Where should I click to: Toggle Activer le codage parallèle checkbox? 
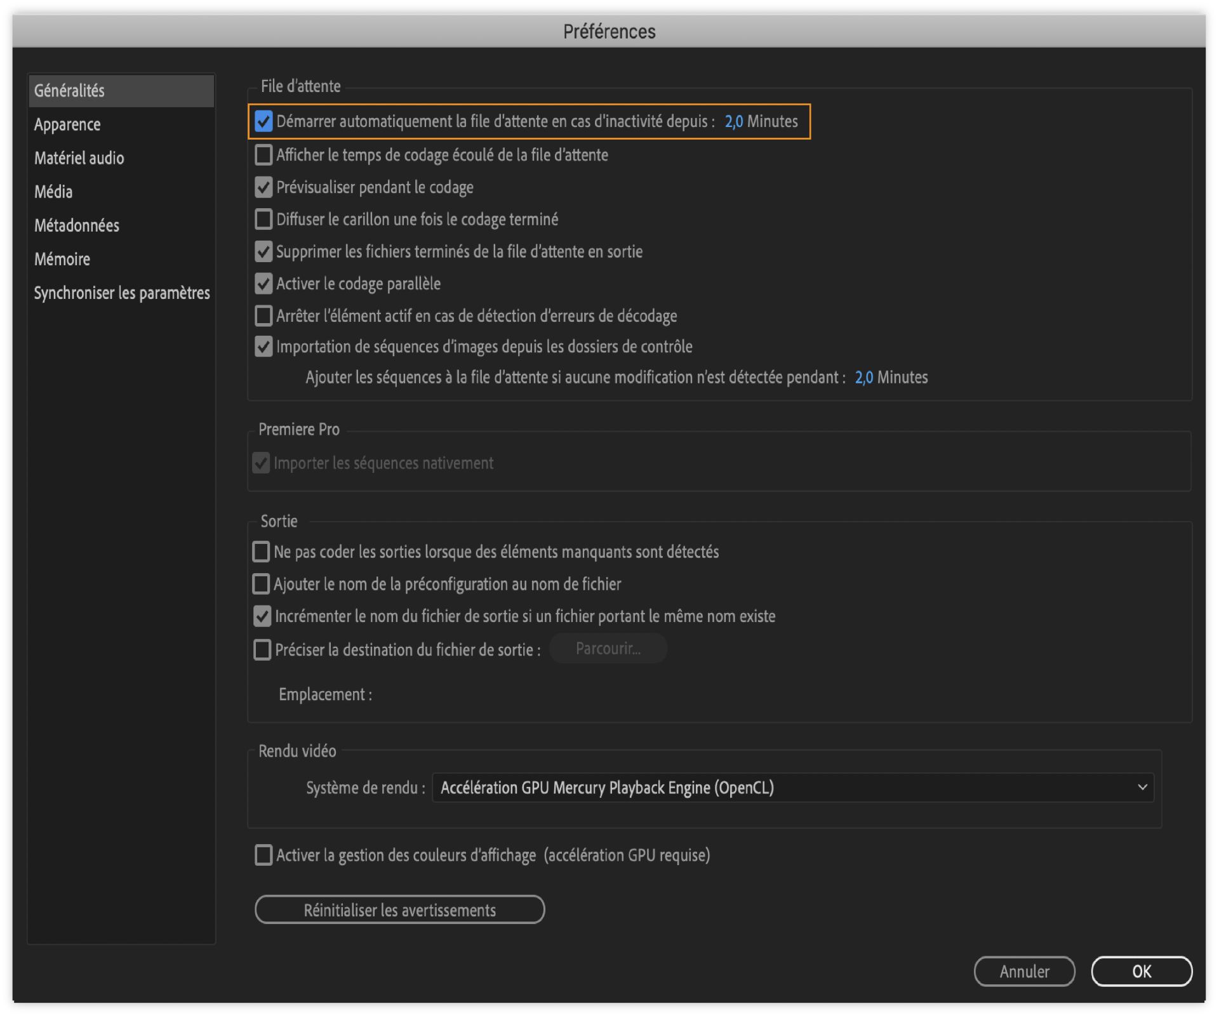click(x=263, y=284)
